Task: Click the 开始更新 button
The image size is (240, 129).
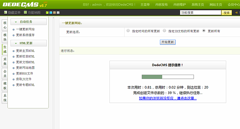Action: (168, 42)
